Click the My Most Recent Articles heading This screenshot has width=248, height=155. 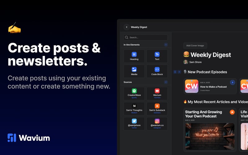(218, 102)
